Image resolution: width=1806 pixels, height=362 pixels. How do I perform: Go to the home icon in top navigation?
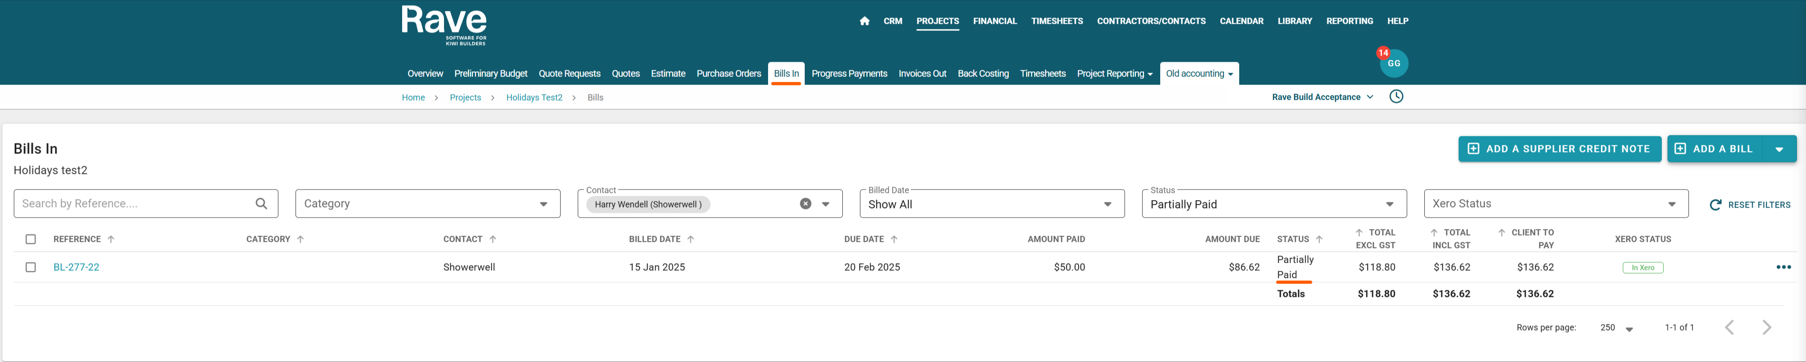864,21
